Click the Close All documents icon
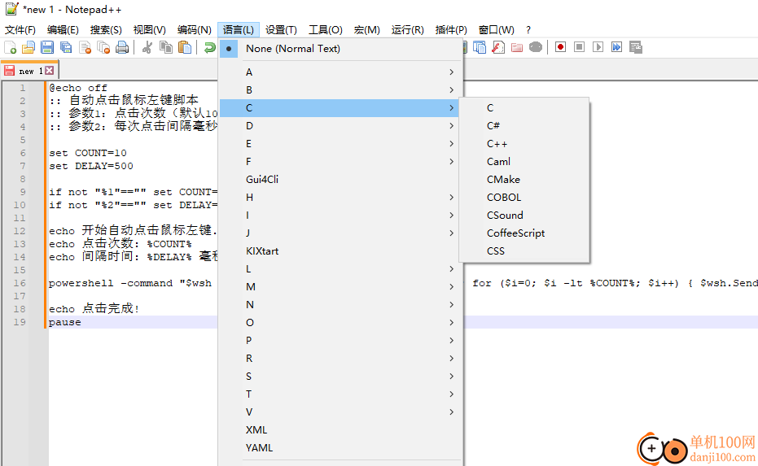 click(x=103, y=47)
